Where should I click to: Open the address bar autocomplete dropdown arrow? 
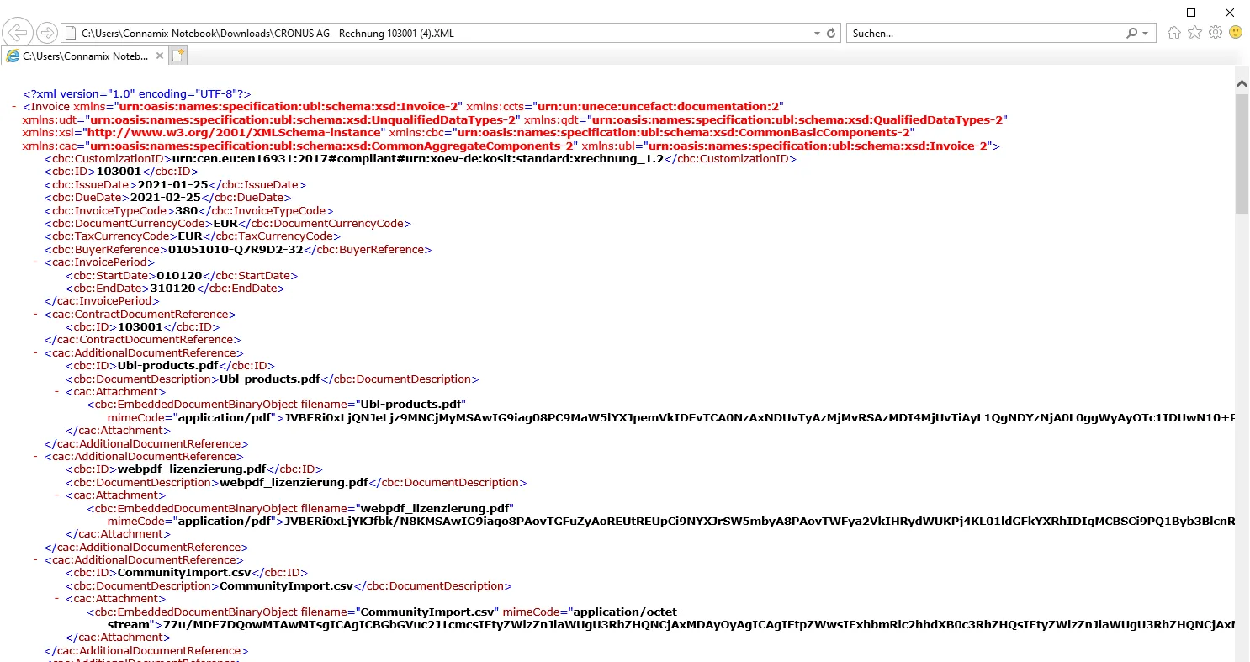point(817,34)
